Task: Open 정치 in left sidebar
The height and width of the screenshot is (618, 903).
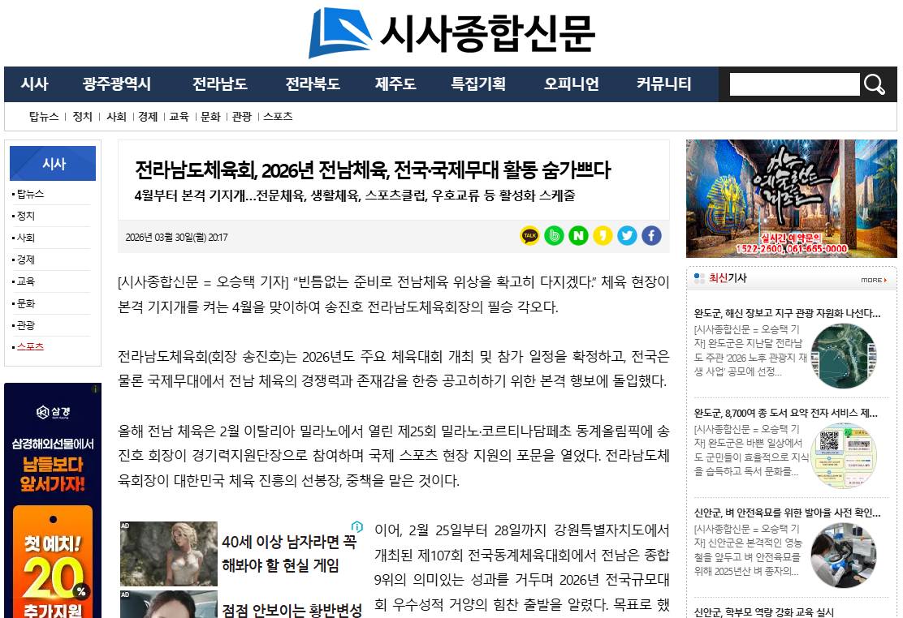Action: (x=26, y=216)
